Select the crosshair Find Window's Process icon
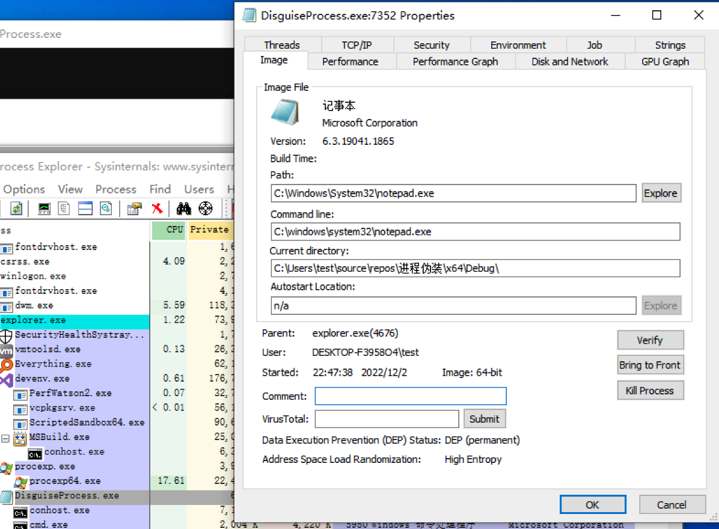Image resolution: width=719 pixels, height=529 pixels. point(206,209)
